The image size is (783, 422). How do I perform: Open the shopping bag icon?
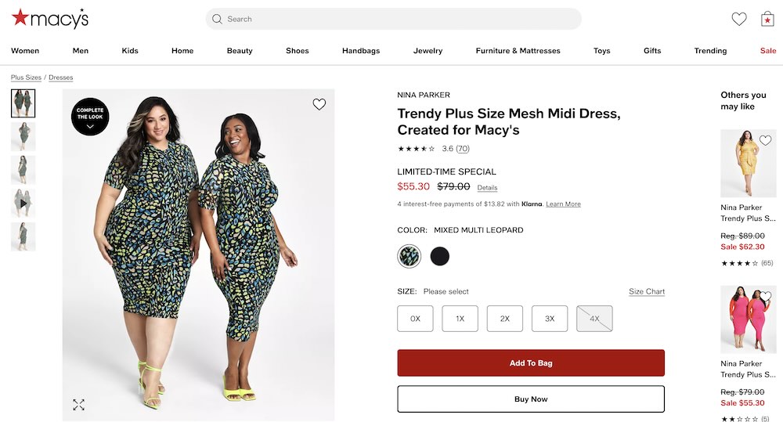click(x=767, y=19)
